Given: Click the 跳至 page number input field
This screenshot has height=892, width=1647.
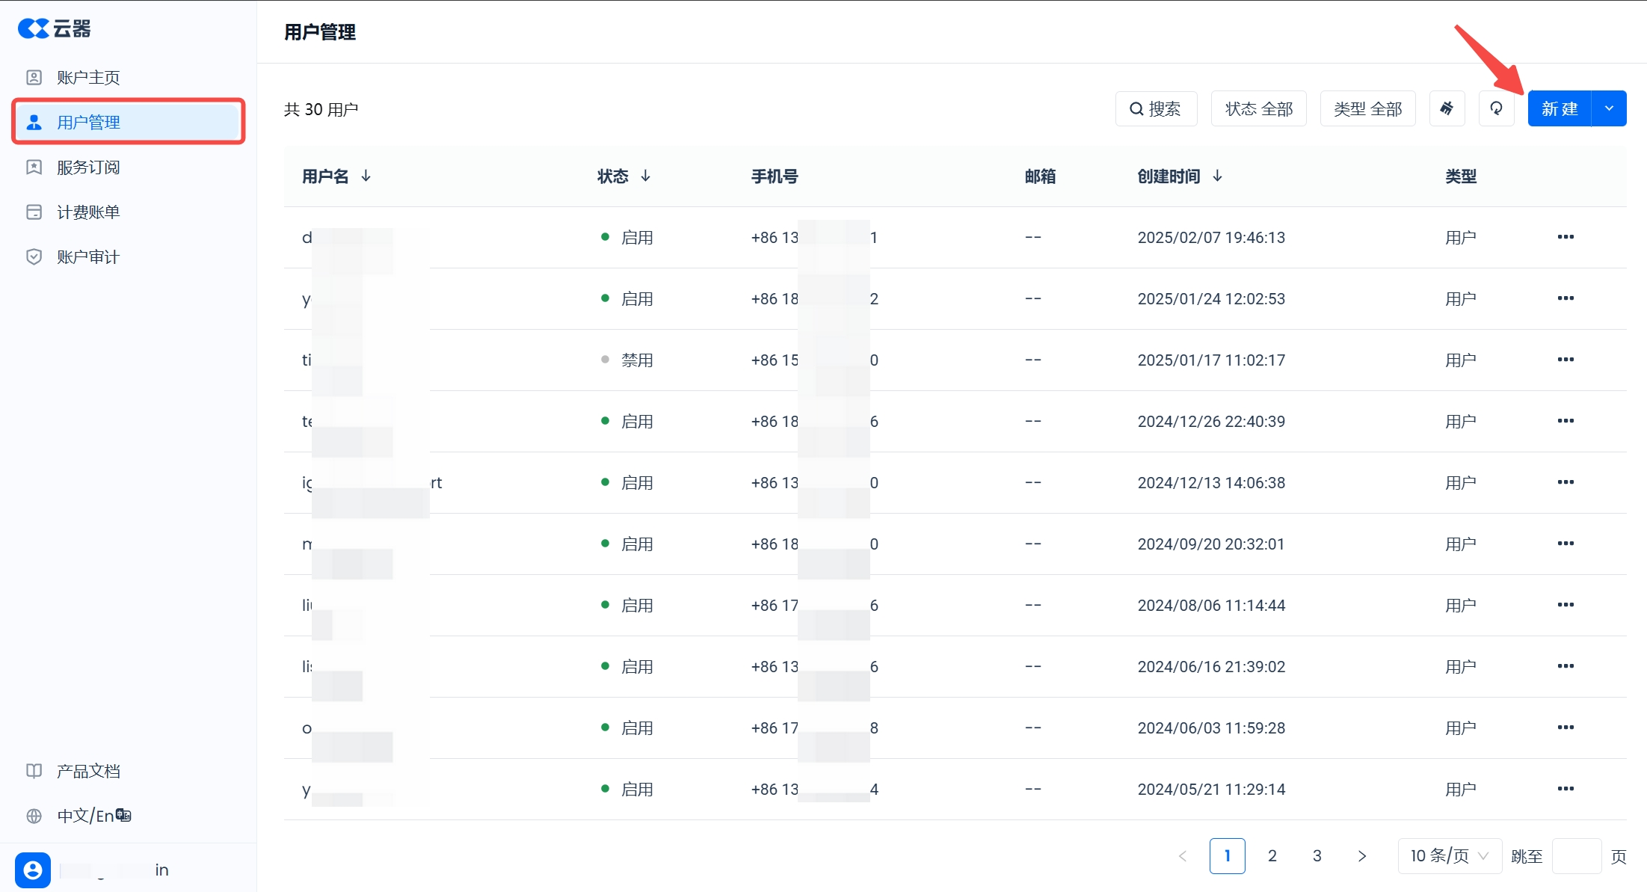Looking at the screenshot, I should (1576, 856).
